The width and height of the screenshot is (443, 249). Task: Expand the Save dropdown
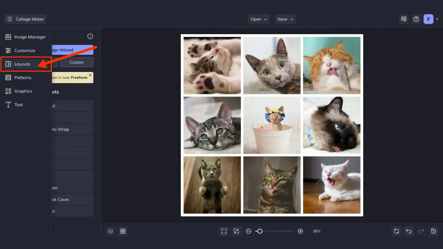(x=285, y=19)
